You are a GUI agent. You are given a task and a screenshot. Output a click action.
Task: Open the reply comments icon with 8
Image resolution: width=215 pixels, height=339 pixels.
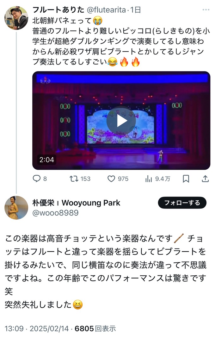click(40, 179)
